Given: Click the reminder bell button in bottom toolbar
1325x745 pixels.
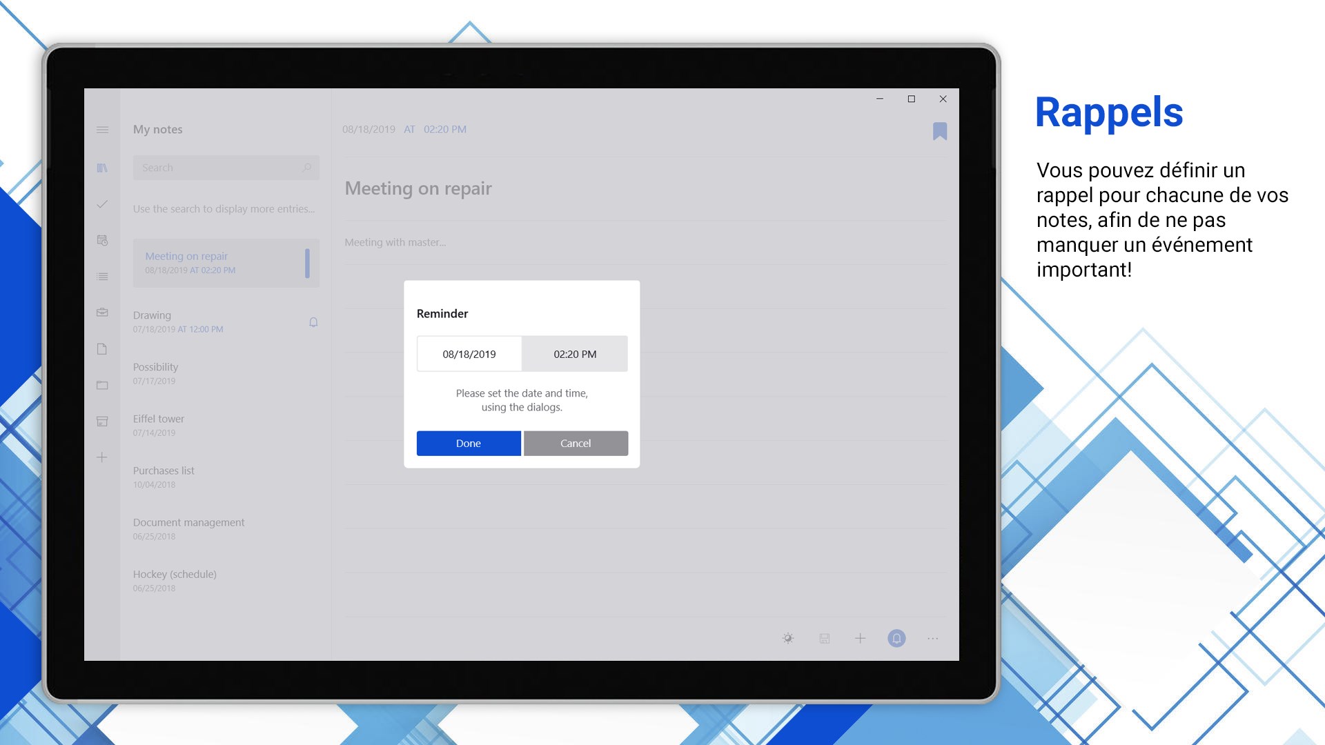Looking at the screenshot, I should click(896, 638).
